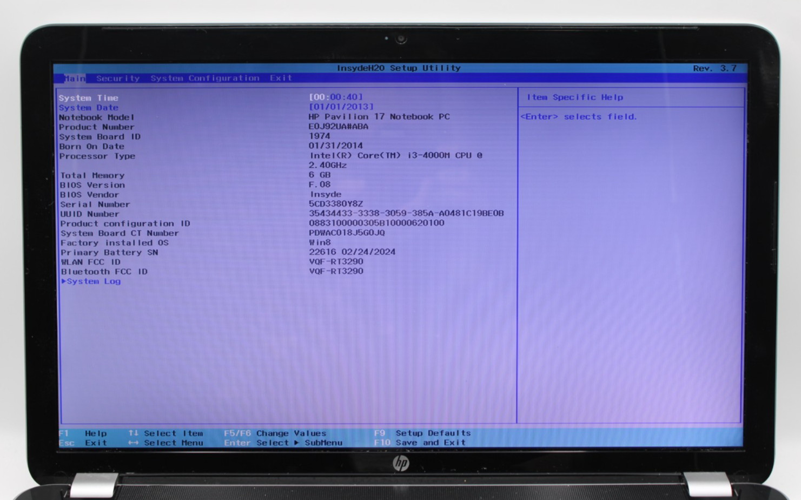Switch to the Security tab
Image resolution: width=801 pixels, height=500 pixels.
click(118, 78)
